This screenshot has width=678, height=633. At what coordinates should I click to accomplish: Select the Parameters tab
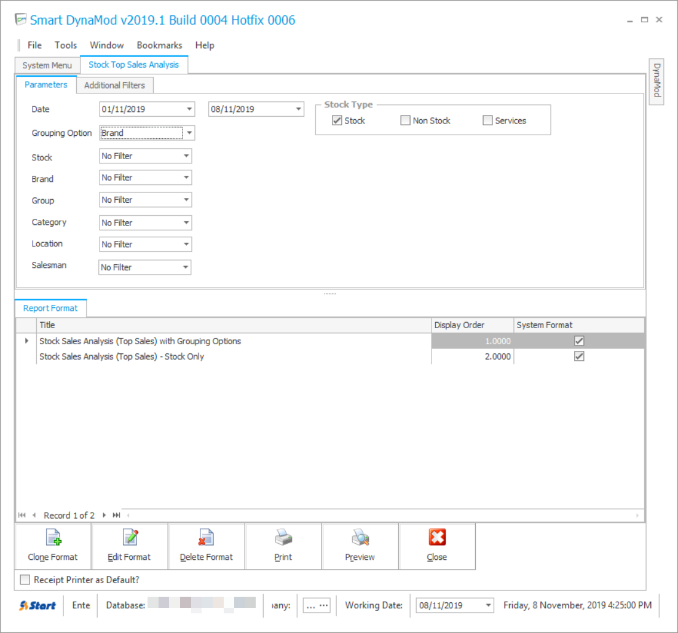[46, 84]
